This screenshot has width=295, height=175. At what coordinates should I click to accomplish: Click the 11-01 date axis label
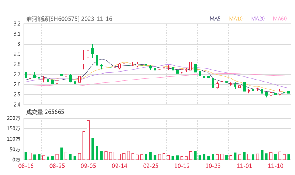tap(244, 166)
